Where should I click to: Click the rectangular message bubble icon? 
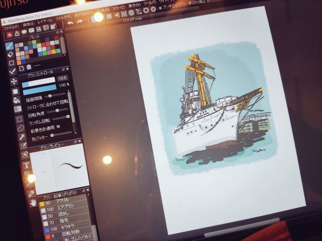click(31, 31)
